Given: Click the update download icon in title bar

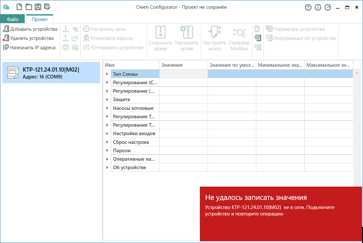Looking at the screenshot, I should [328, 7].
